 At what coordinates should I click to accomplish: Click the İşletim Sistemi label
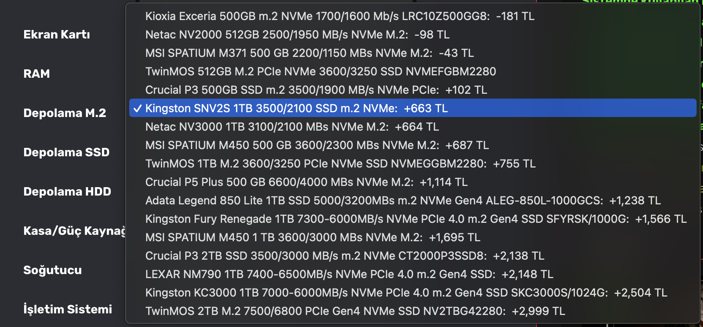(x=67, y=309)
